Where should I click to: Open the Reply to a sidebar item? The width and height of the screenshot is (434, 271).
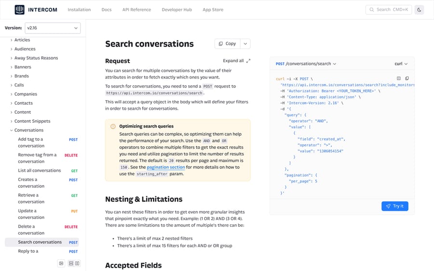pos(42,251)
